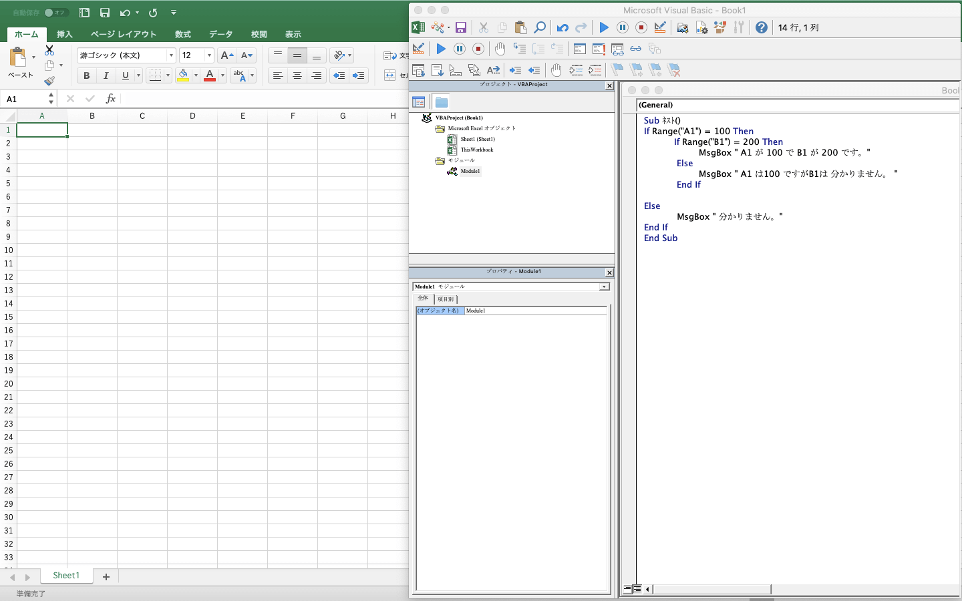Pause macro in standard toolbar

coord(623,27)
